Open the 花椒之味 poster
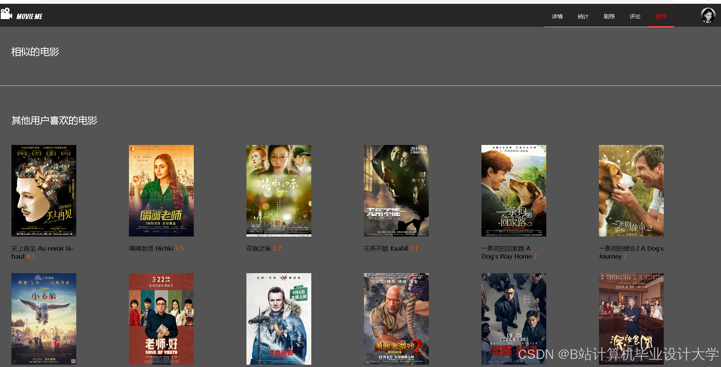The height and width of the screenshot is (367, 721). pos(279,191)
